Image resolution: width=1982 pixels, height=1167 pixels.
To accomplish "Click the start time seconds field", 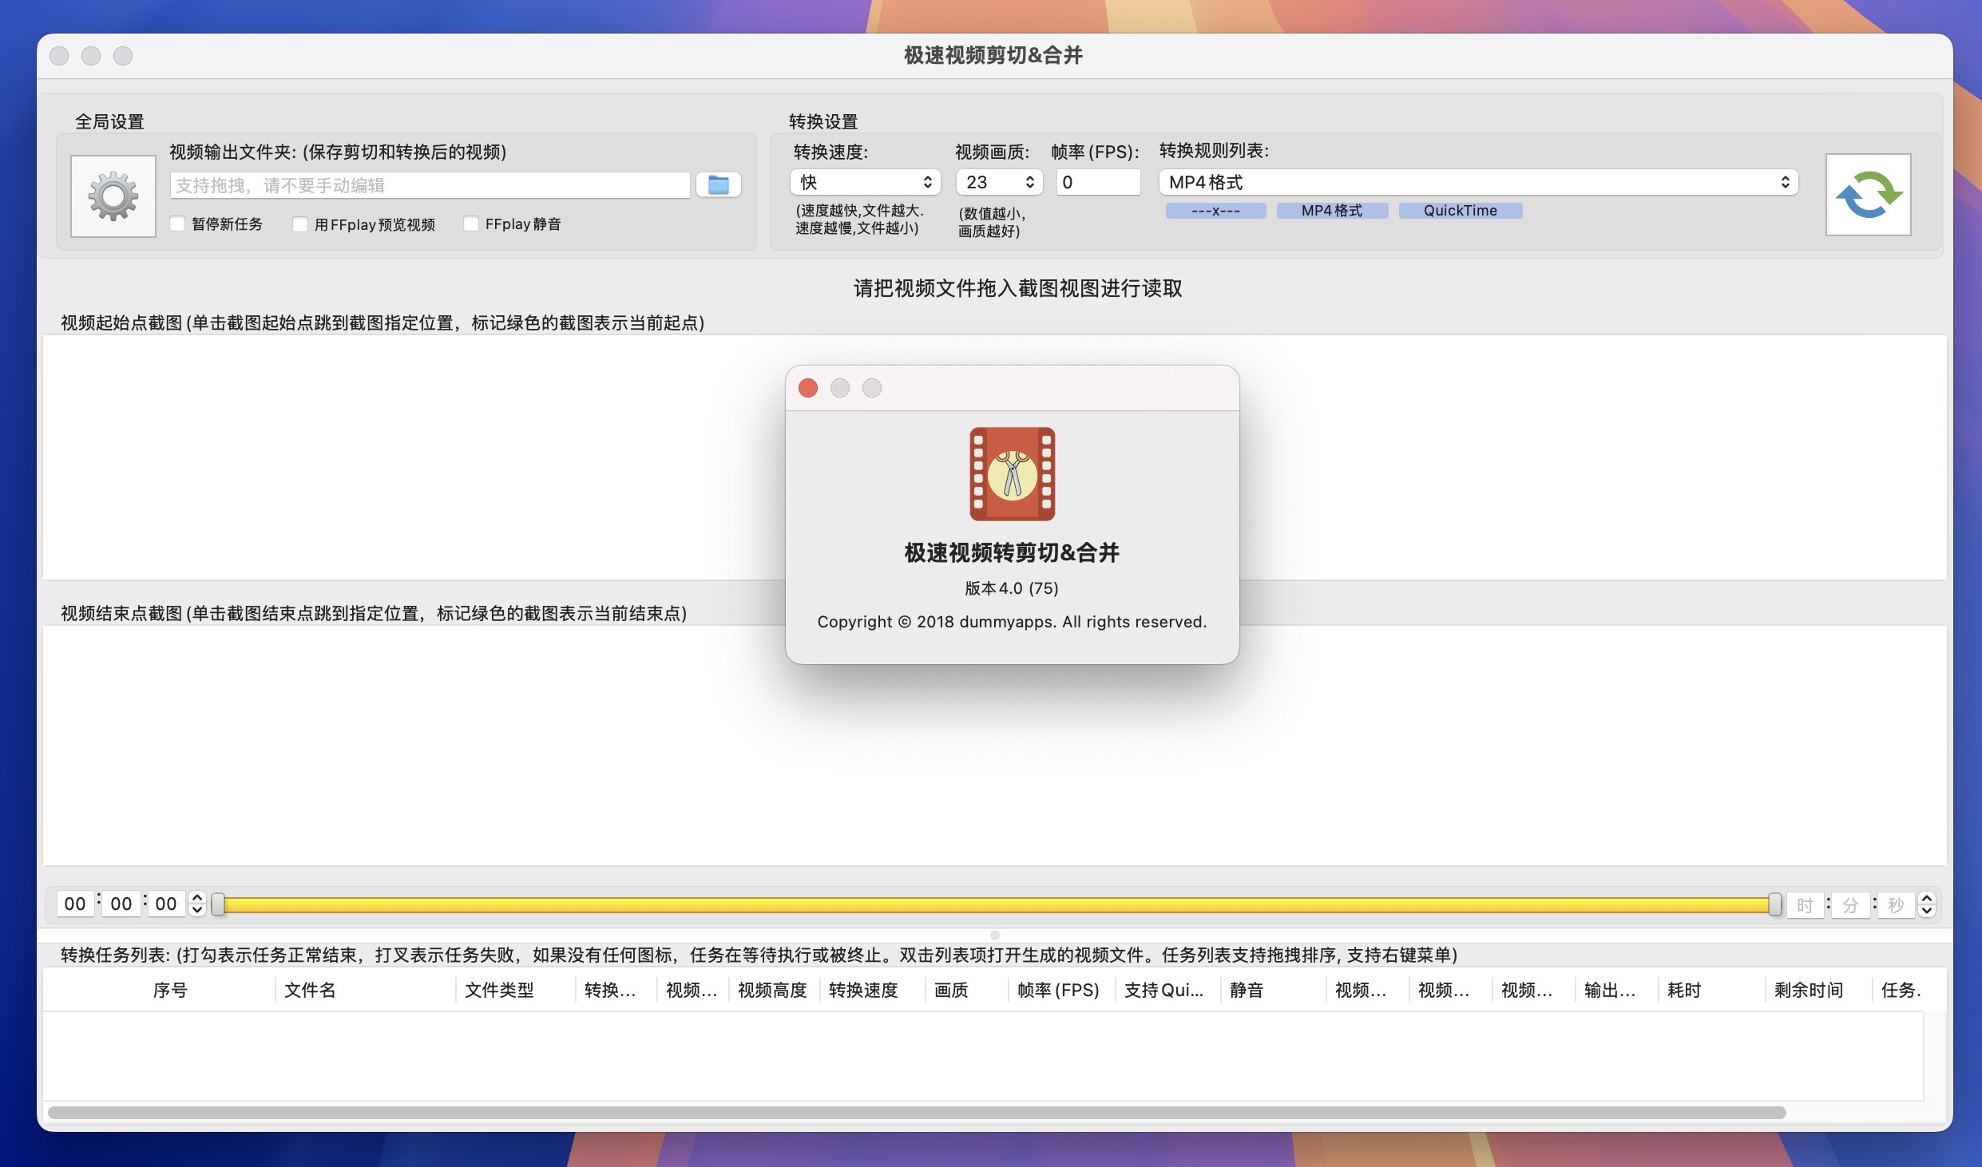I will [x=166, y=904].
